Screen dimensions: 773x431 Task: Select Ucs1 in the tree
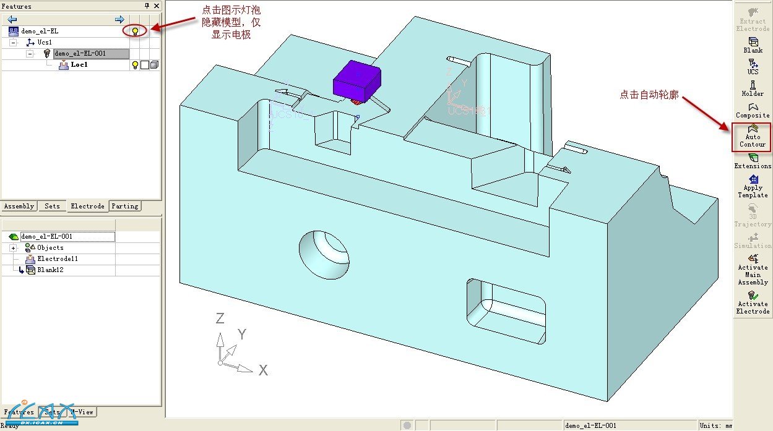[x=44, y=42]
